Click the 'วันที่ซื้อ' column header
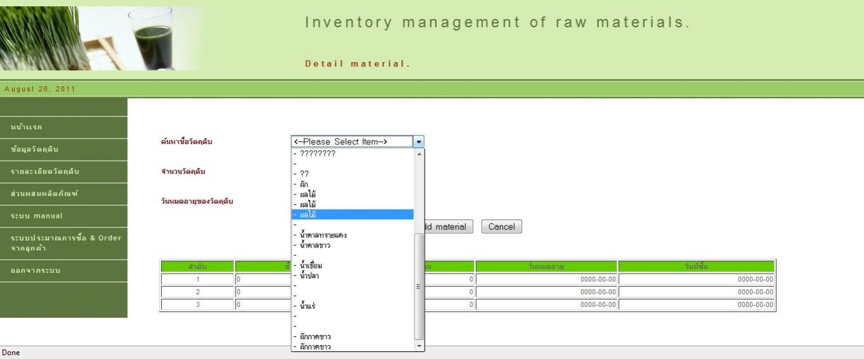The width and height of the screenshot is (864, 359). [x=697, y=267]
